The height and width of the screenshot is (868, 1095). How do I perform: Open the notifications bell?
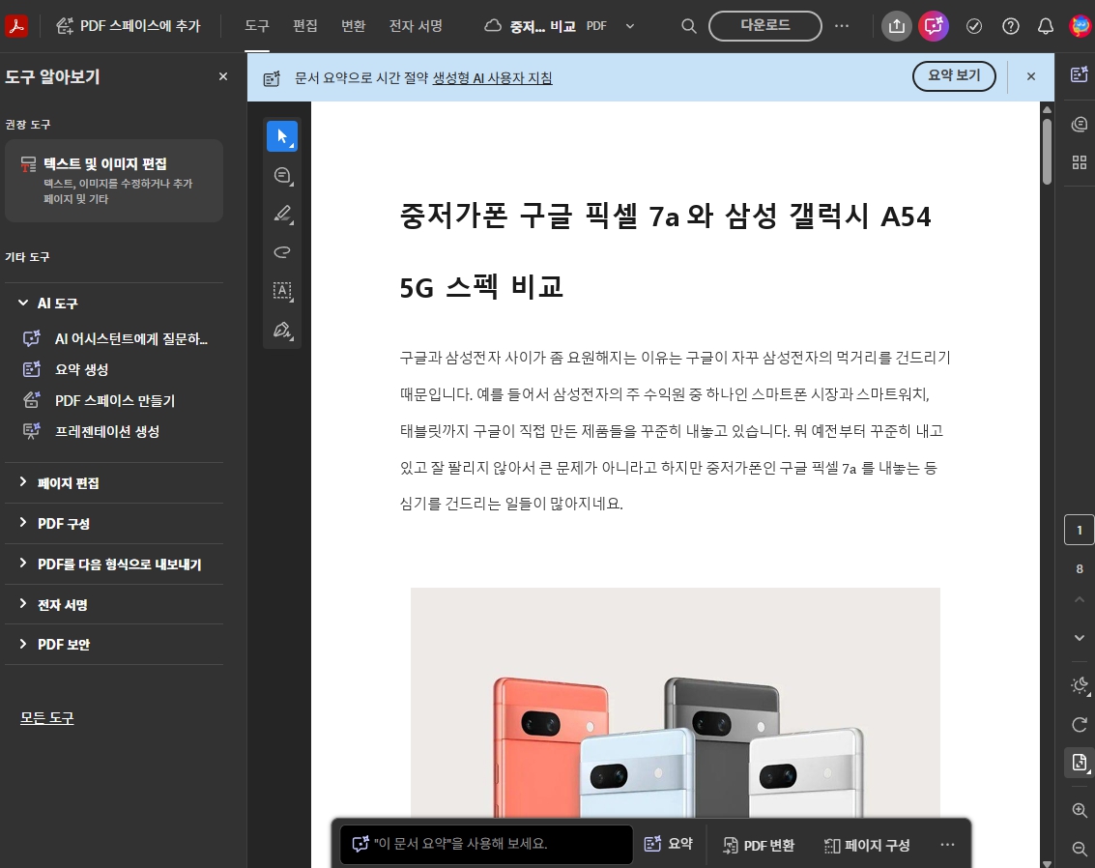(x=1046, y=26)
